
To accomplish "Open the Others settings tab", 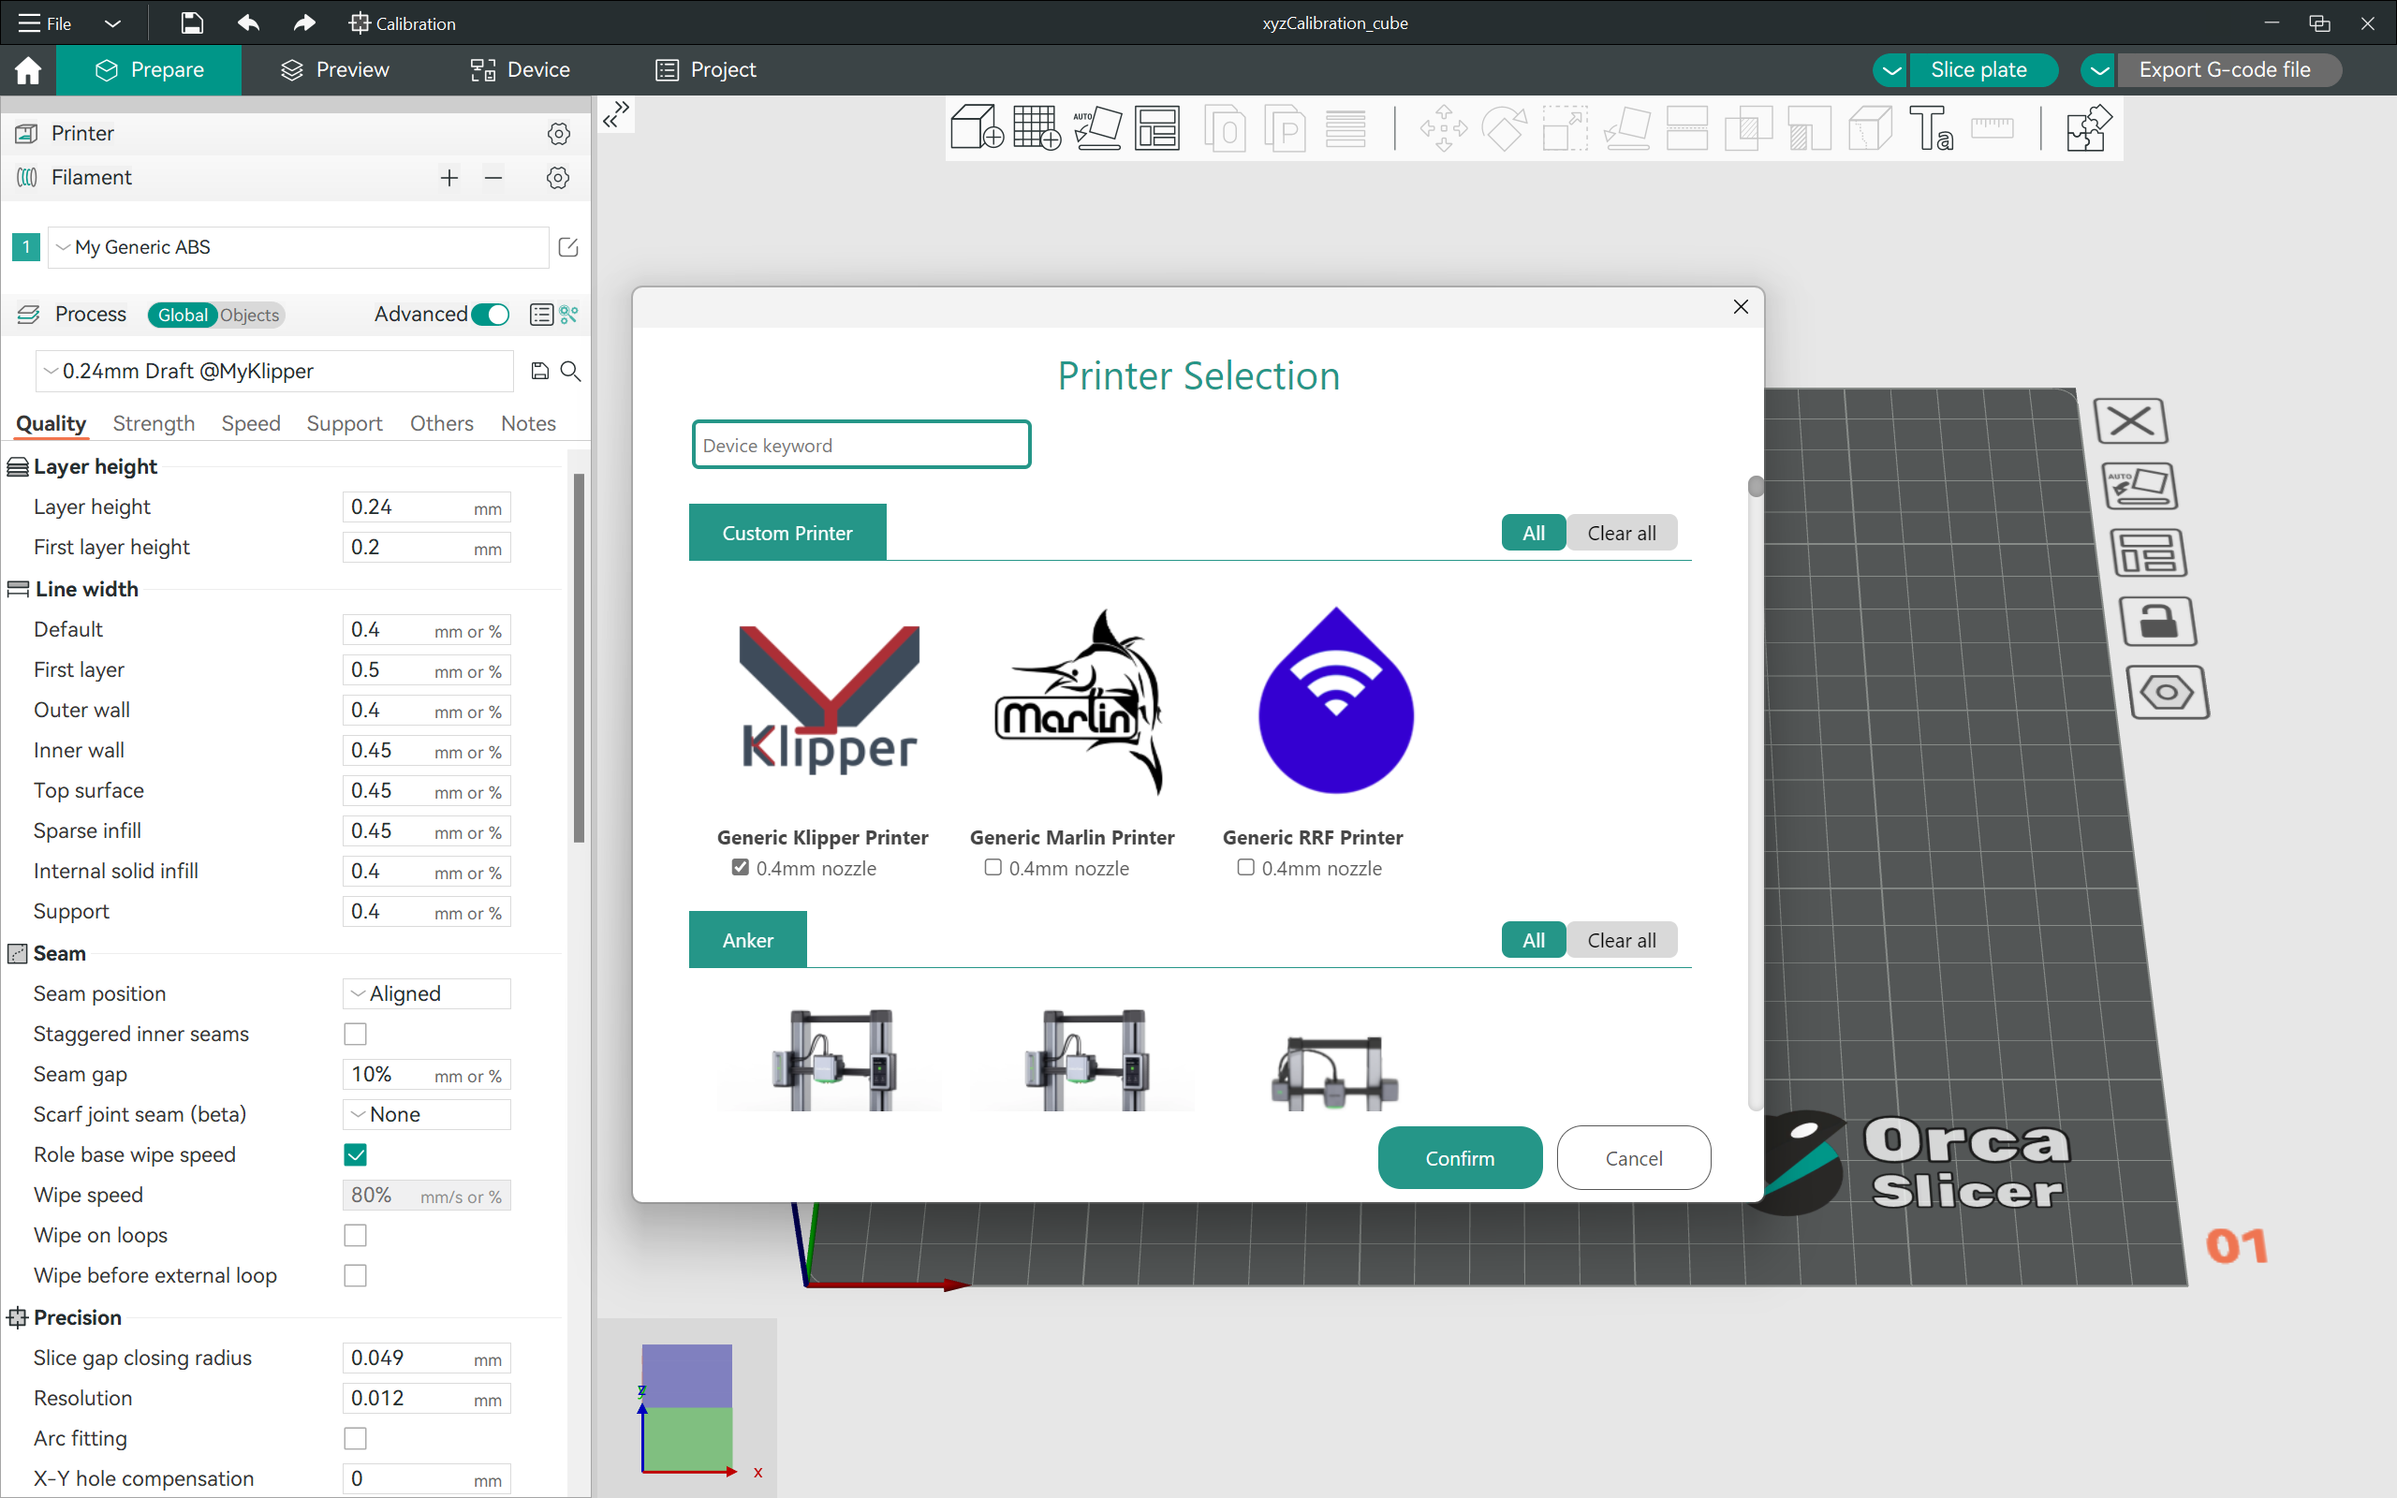I will [x=442, y=423].
